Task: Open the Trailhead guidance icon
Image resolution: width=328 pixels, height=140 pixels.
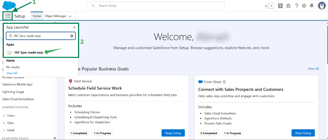Action: 288,6
